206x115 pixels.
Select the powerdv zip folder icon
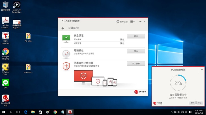28,69
